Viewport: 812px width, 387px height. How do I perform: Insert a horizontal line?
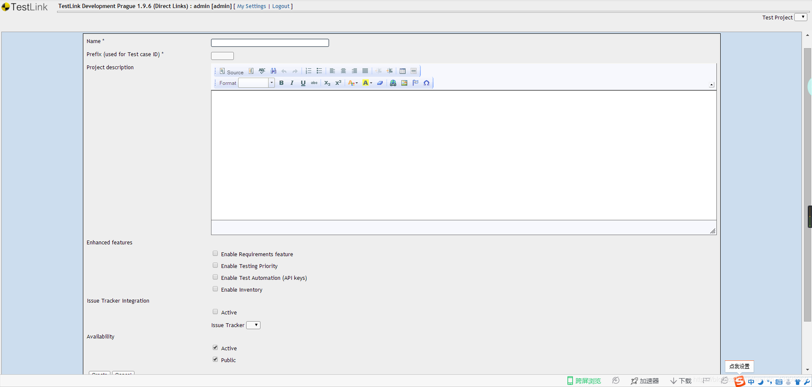[414, 71]
